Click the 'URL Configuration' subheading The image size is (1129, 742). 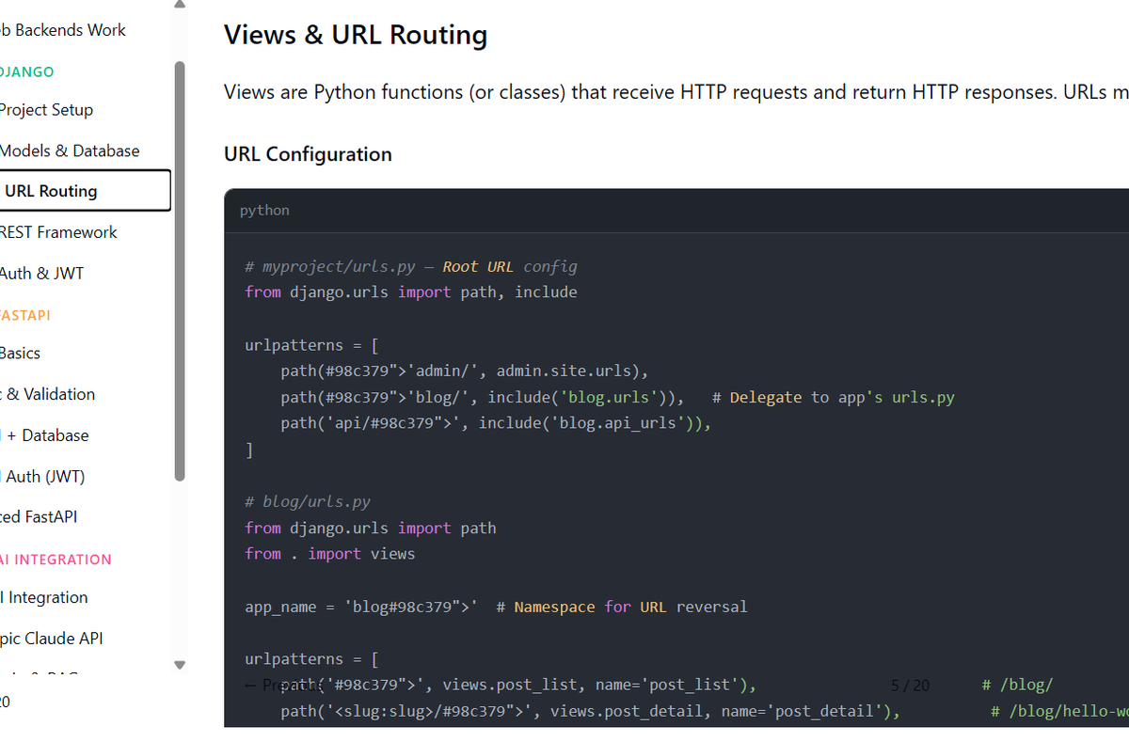[x=308, y=153]
